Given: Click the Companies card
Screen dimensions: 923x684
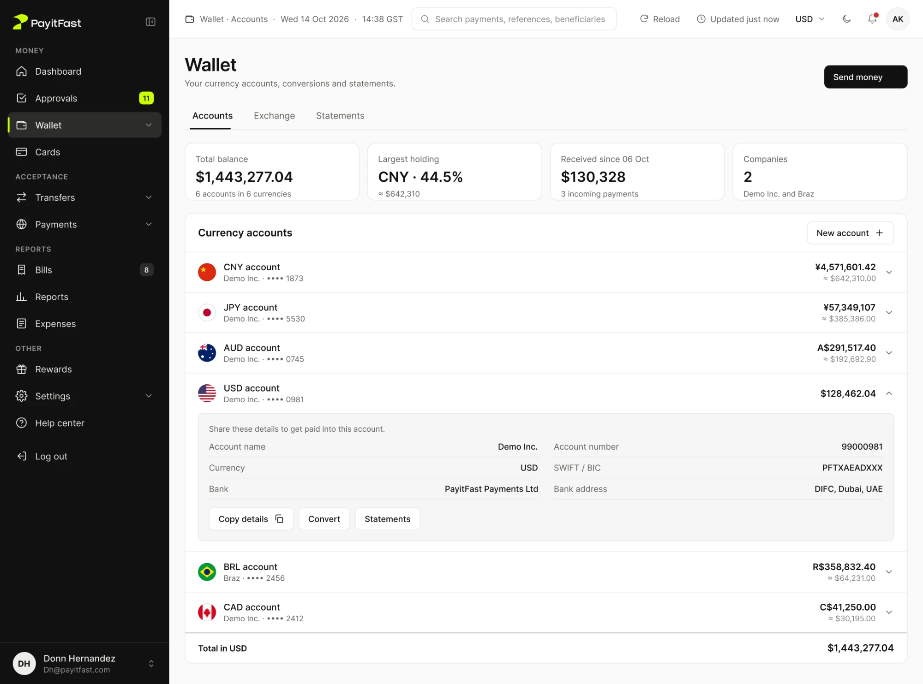Looking at the screenshot, I should click(820, 172).
